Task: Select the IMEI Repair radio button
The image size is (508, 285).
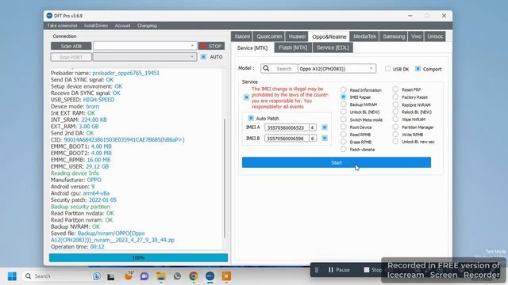Action: coord(344,97)
